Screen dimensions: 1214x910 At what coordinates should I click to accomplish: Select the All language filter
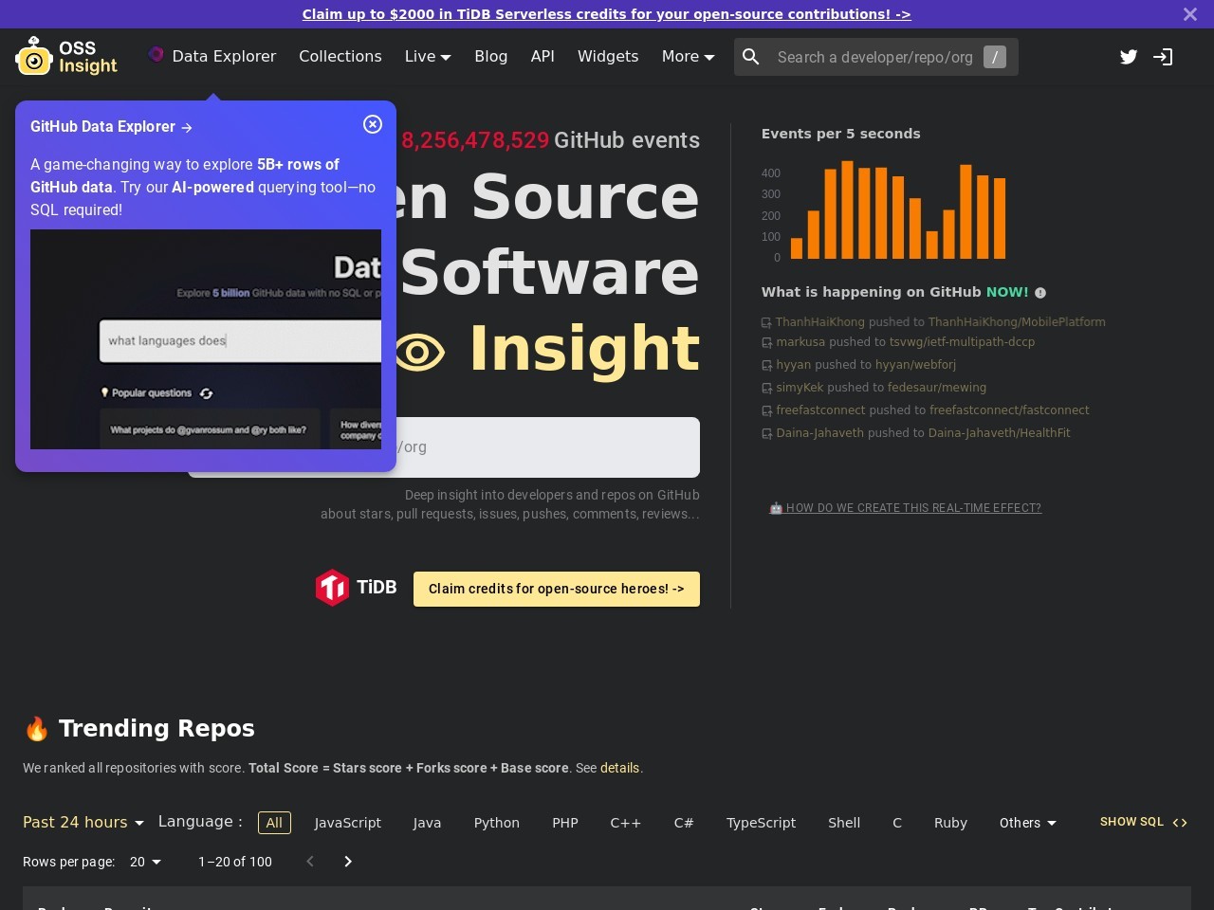tap(274, 823)
